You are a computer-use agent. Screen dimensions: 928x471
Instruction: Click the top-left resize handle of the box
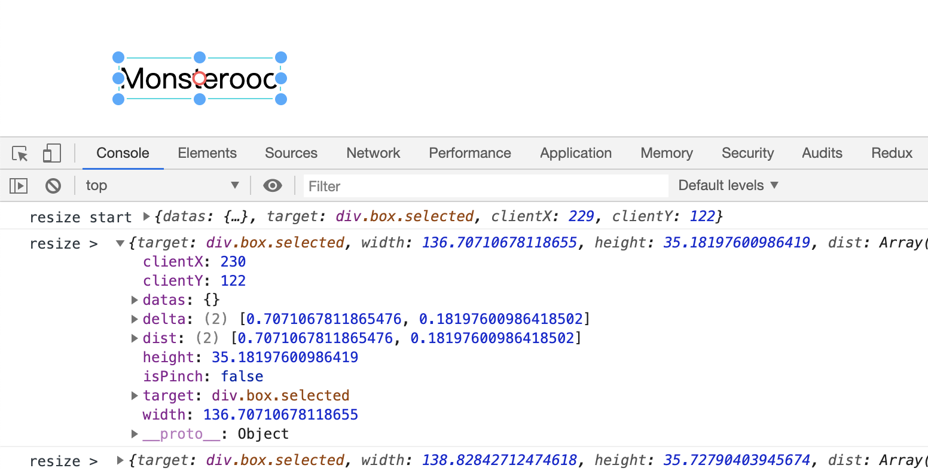(x=118, y=57)
